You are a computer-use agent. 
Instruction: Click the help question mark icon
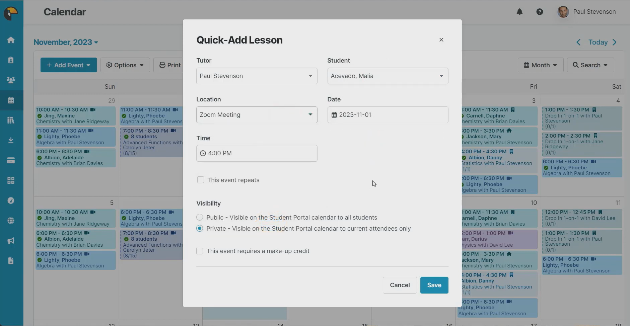pyautogui.click(x=540, y=12)
